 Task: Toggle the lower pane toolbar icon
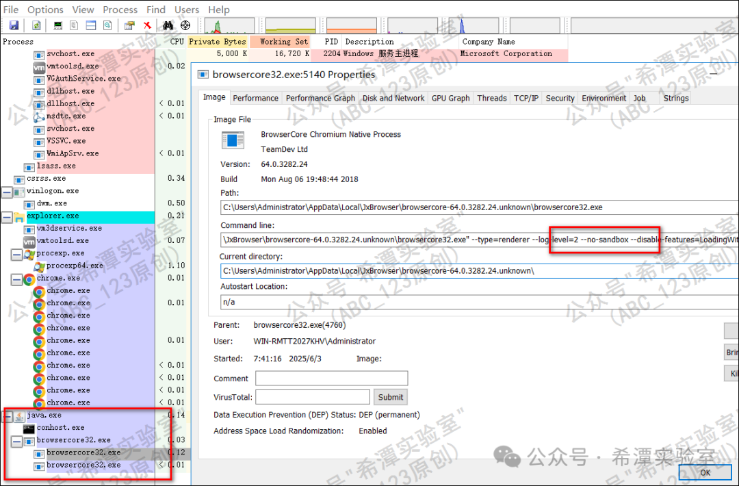click(x=91, y=25)
